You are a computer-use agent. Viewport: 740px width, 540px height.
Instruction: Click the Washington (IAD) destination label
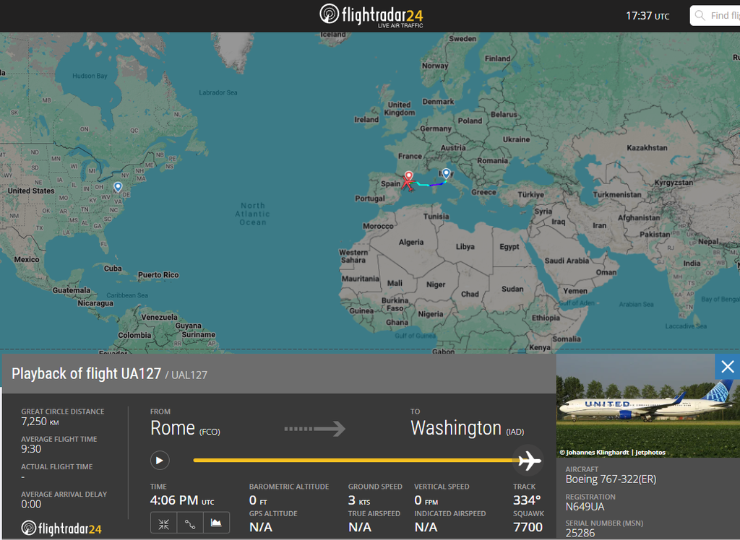tap(468, 428)
